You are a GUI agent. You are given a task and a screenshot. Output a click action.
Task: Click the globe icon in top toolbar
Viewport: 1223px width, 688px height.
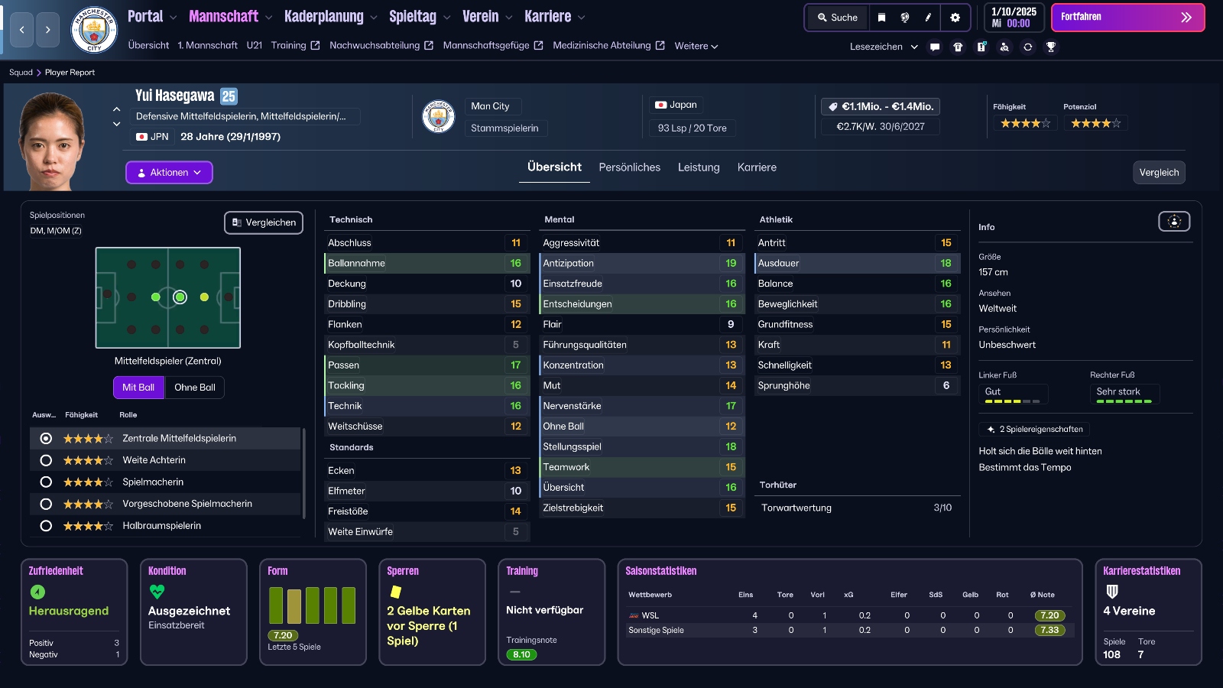point(905,18)
